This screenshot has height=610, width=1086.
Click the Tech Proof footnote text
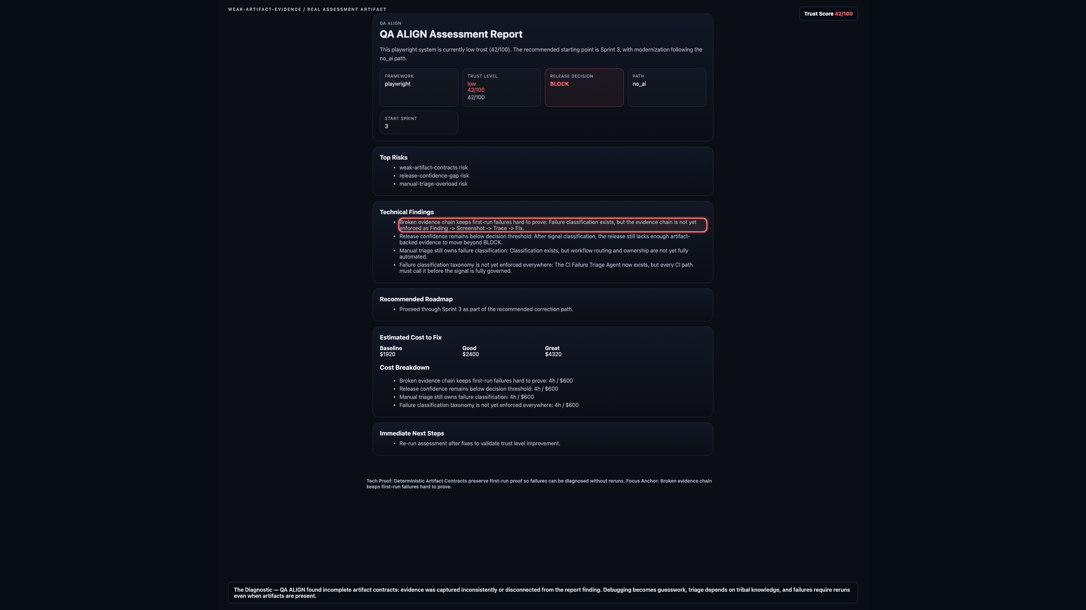pos(539,484)
